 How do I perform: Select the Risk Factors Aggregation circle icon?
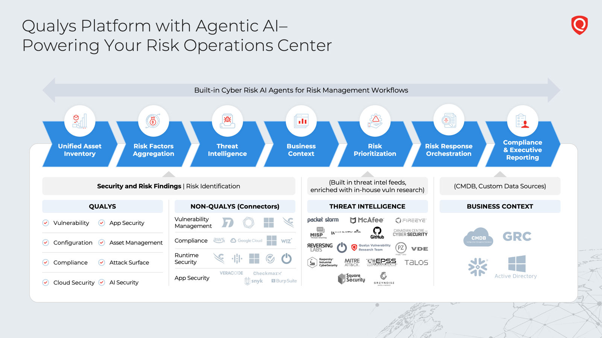(x=154, y=121)
